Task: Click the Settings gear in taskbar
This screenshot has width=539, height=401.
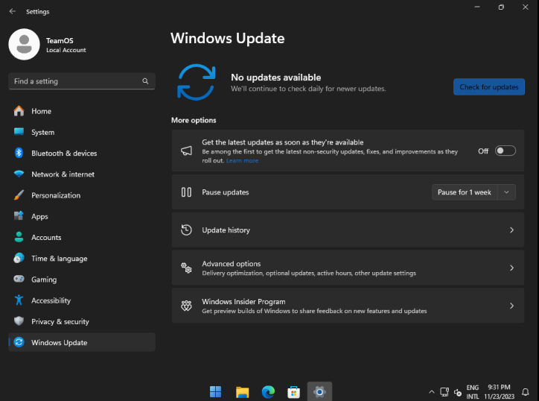Action: 319,392
